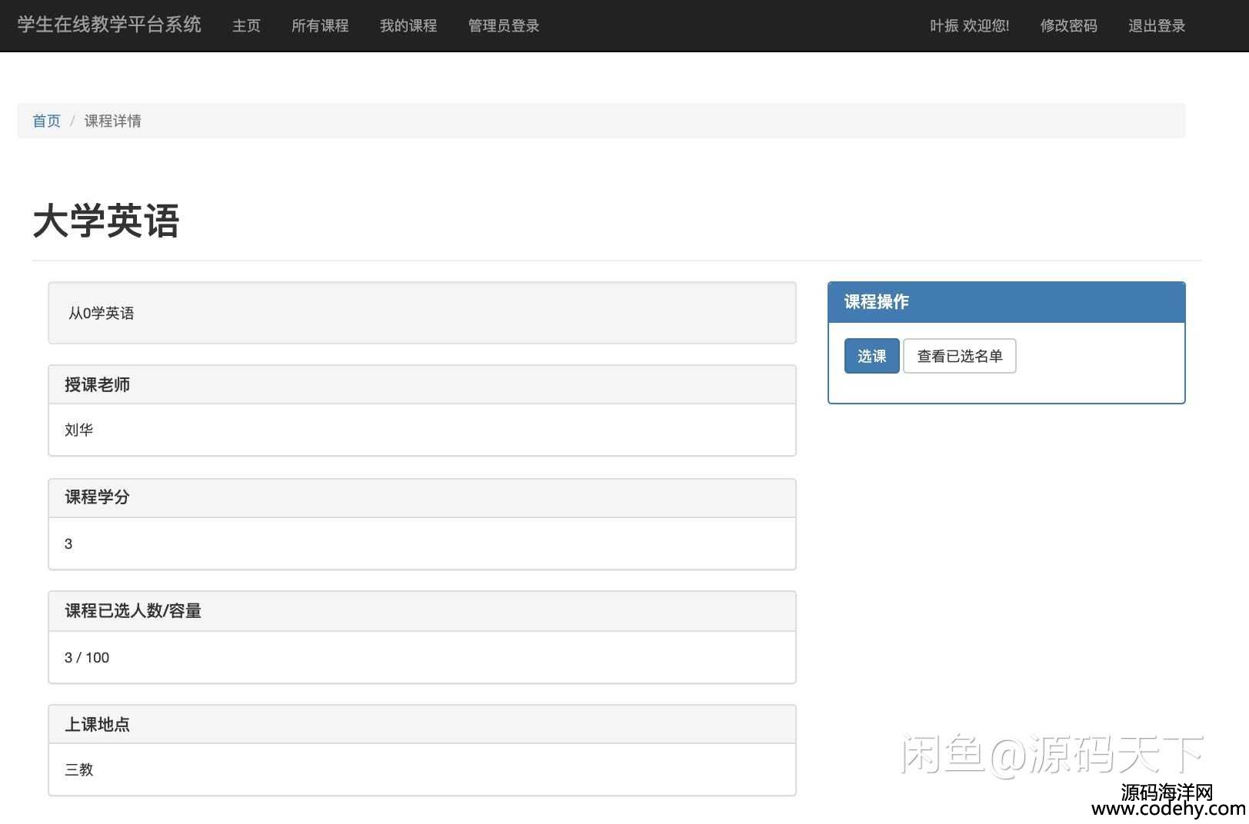Click the 选课 button
The width and height of the screenshot is (1249, 824).
(871, 356)
